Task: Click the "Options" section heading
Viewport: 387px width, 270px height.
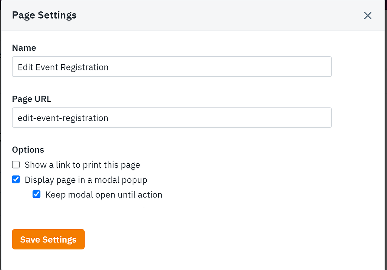Action: 28,150
